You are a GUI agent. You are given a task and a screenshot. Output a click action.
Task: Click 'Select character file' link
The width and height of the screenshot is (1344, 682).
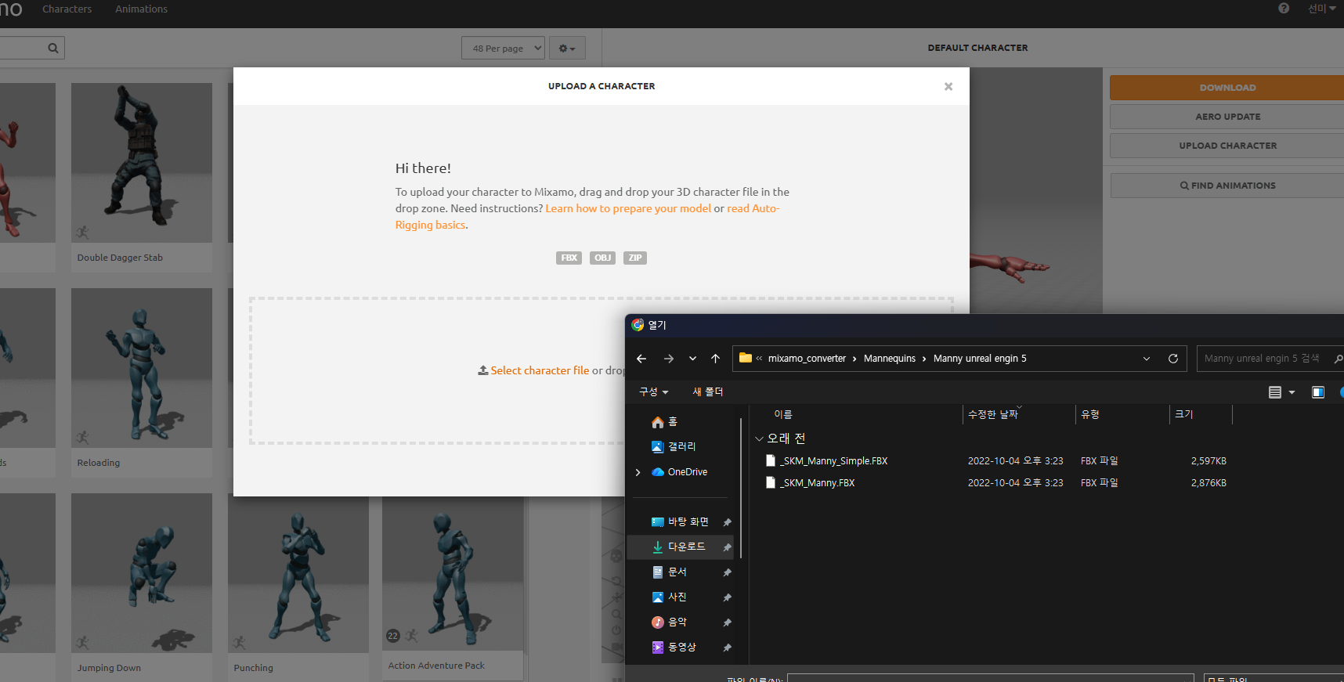click(x=540, y=370)
